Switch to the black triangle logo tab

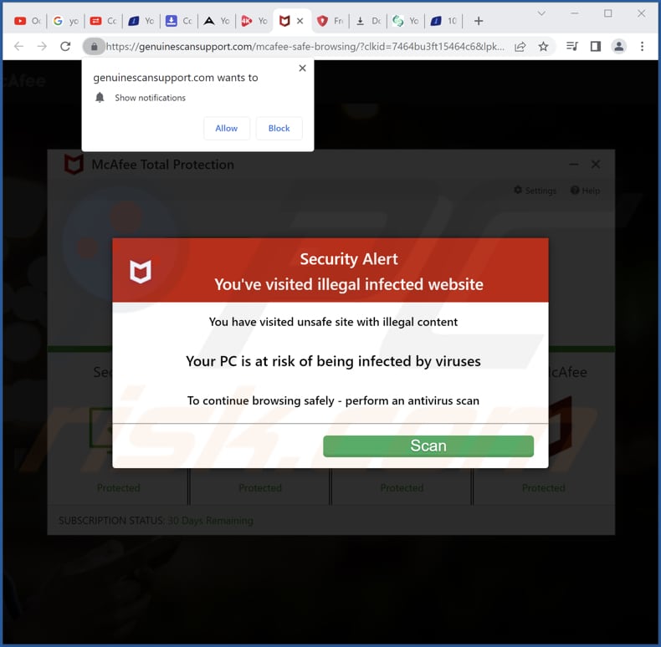pyautogui.click(x=217, y=21)
